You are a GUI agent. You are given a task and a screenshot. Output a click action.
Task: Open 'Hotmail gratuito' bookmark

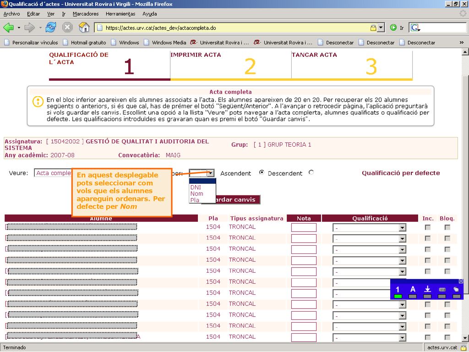[x=84, y=43]
